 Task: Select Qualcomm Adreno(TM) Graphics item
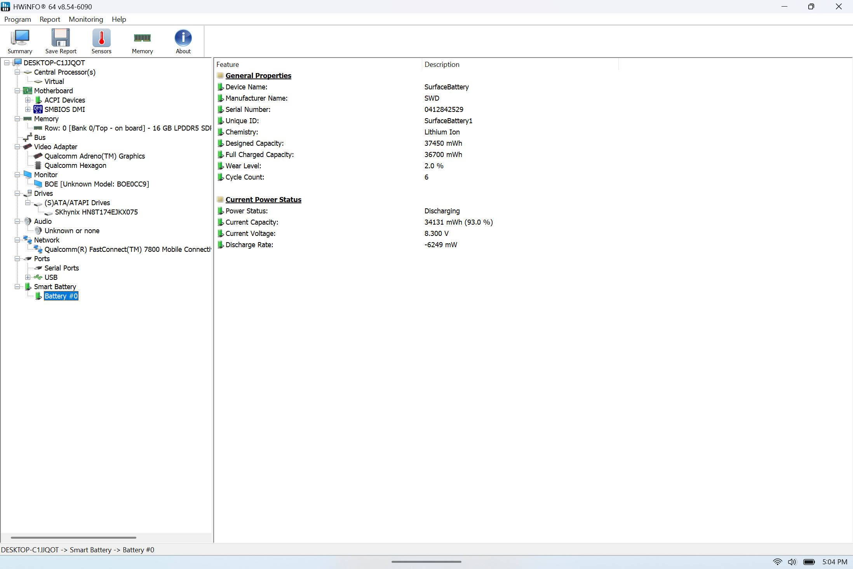[x=94, y=156]
